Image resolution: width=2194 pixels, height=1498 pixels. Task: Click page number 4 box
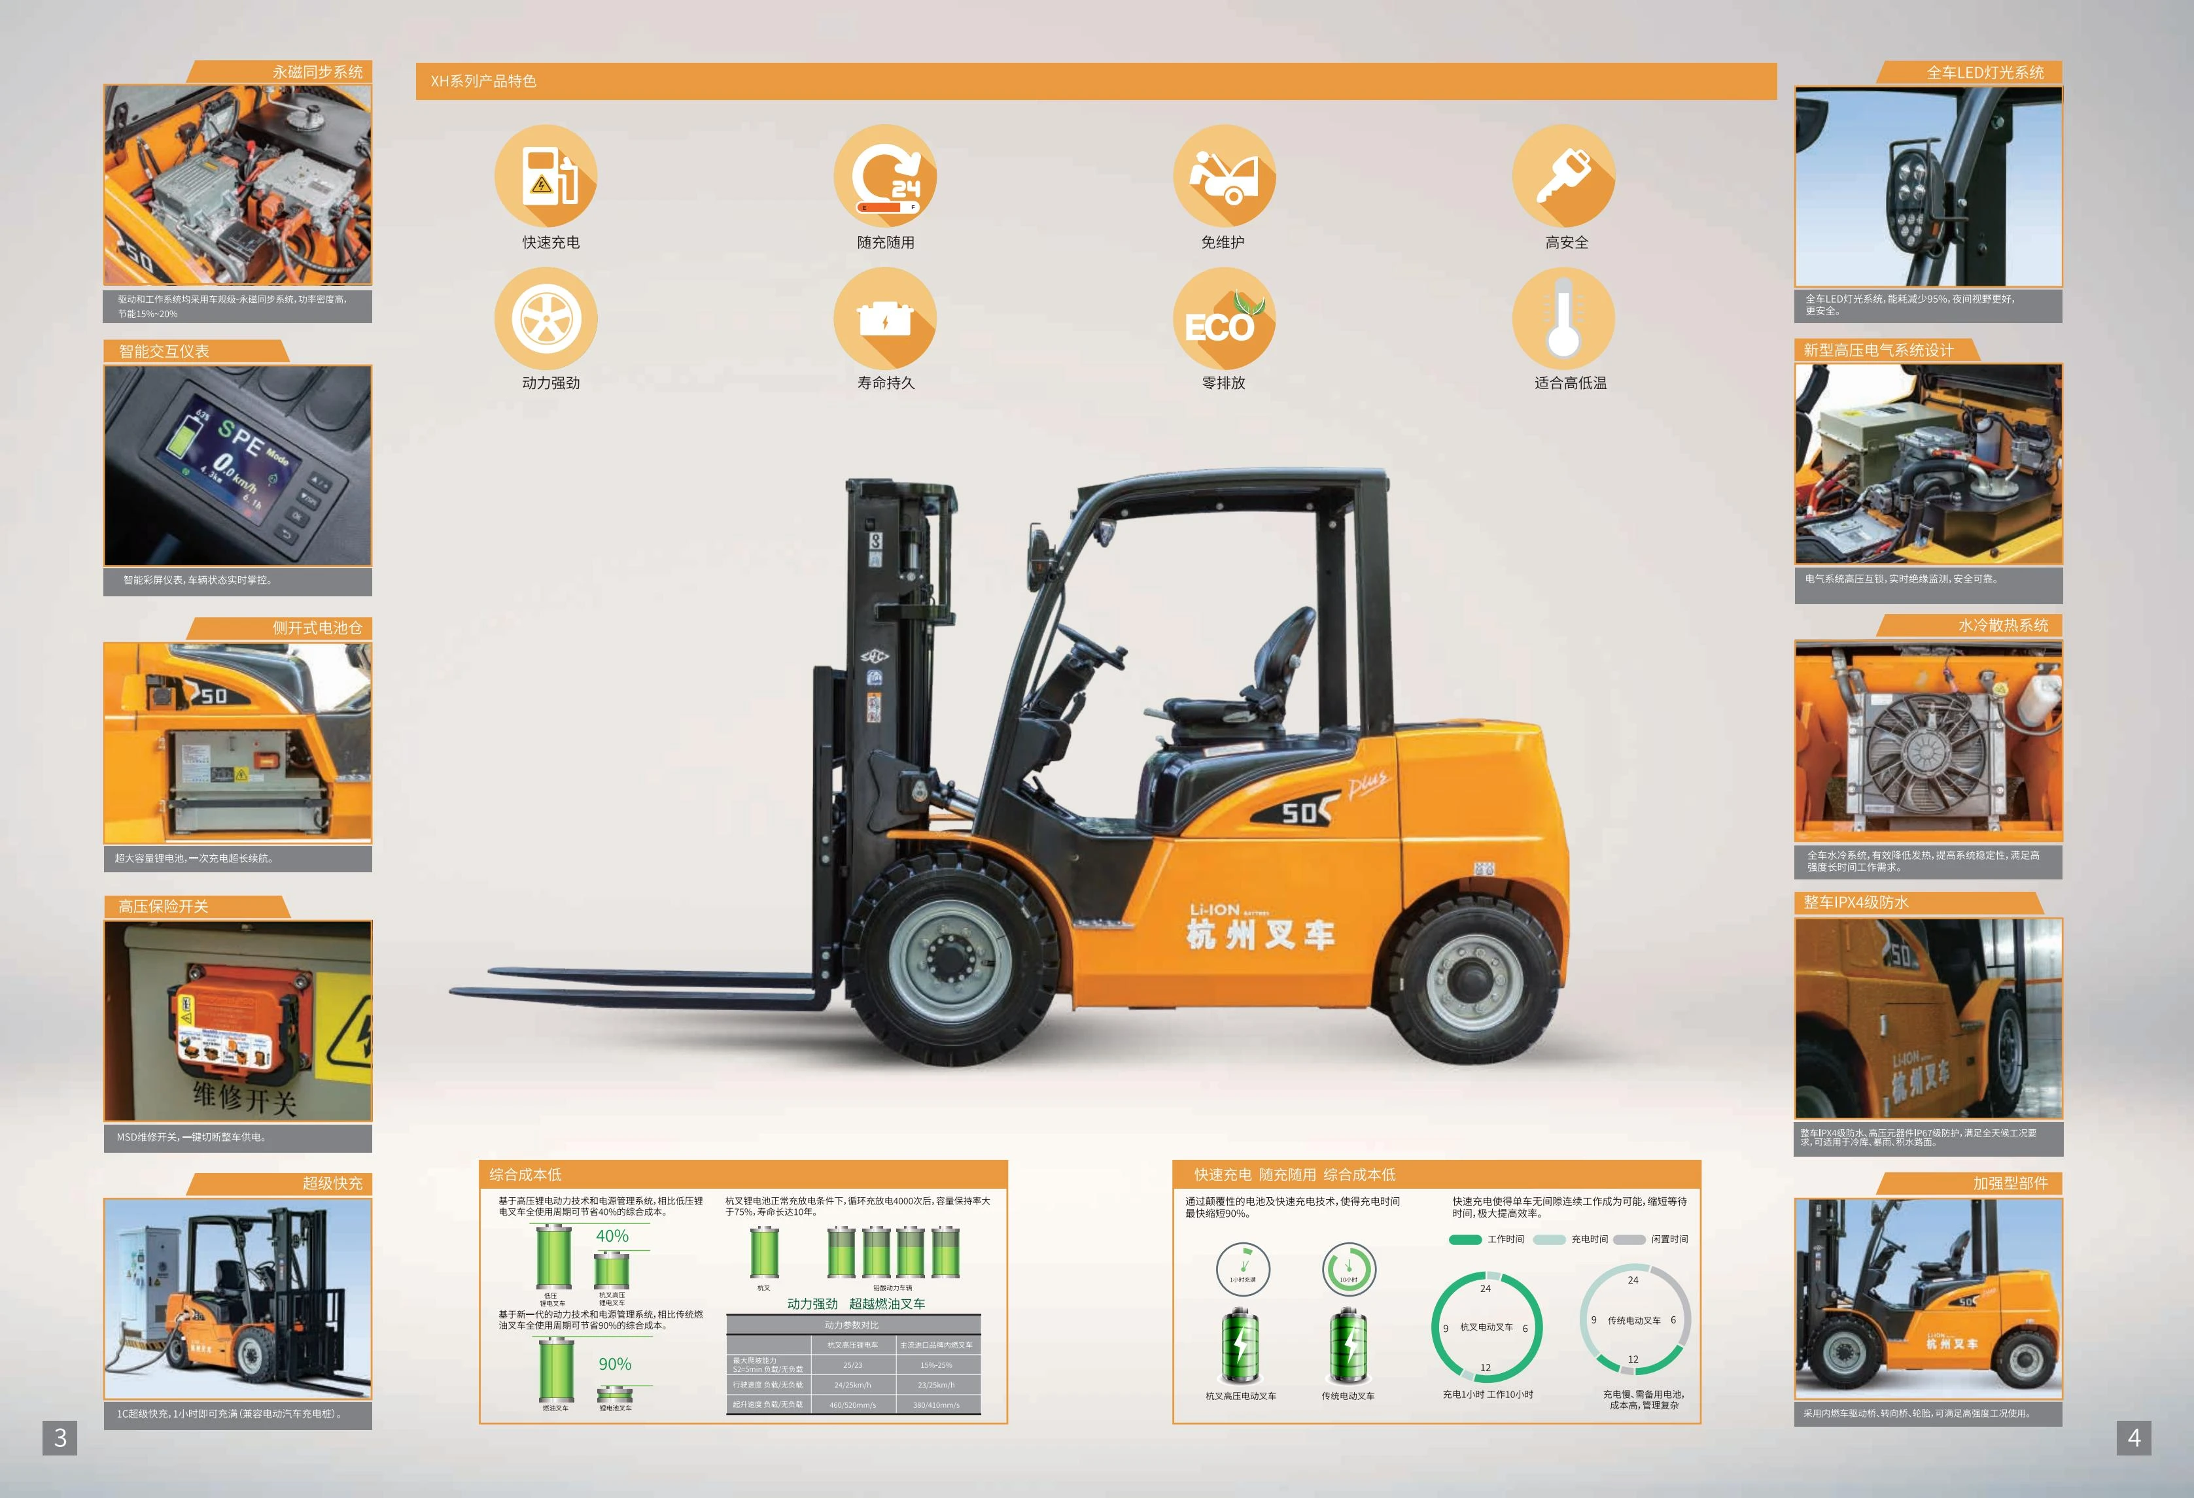[x=2134, y=1438]
